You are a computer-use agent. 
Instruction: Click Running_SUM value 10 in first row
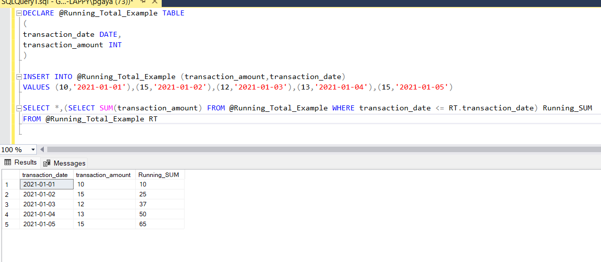pyautogui.click(x=160, y=184)
